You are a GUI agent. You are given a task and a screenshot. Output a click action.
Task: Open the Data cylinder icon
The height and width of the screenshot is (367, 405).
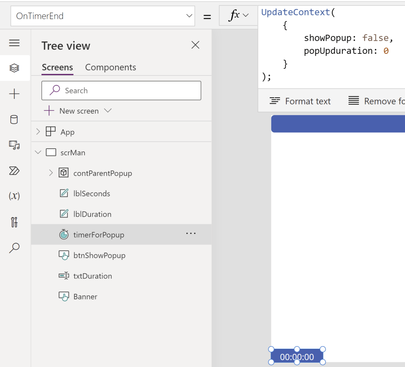(14, 119)
